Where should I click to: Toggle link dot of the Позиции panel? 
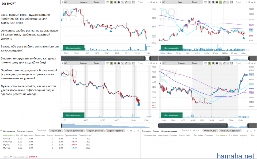[x=1, y=131]
